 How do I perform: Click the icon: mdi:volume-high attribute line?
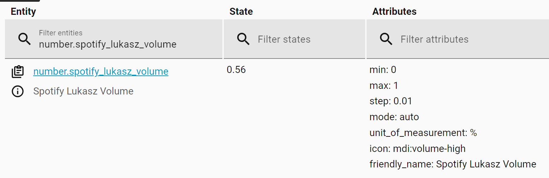point(417,148)
